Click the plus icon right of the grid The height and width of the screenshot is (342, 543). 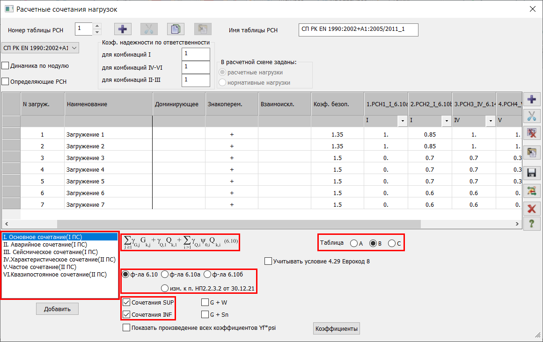coord(531,99)
